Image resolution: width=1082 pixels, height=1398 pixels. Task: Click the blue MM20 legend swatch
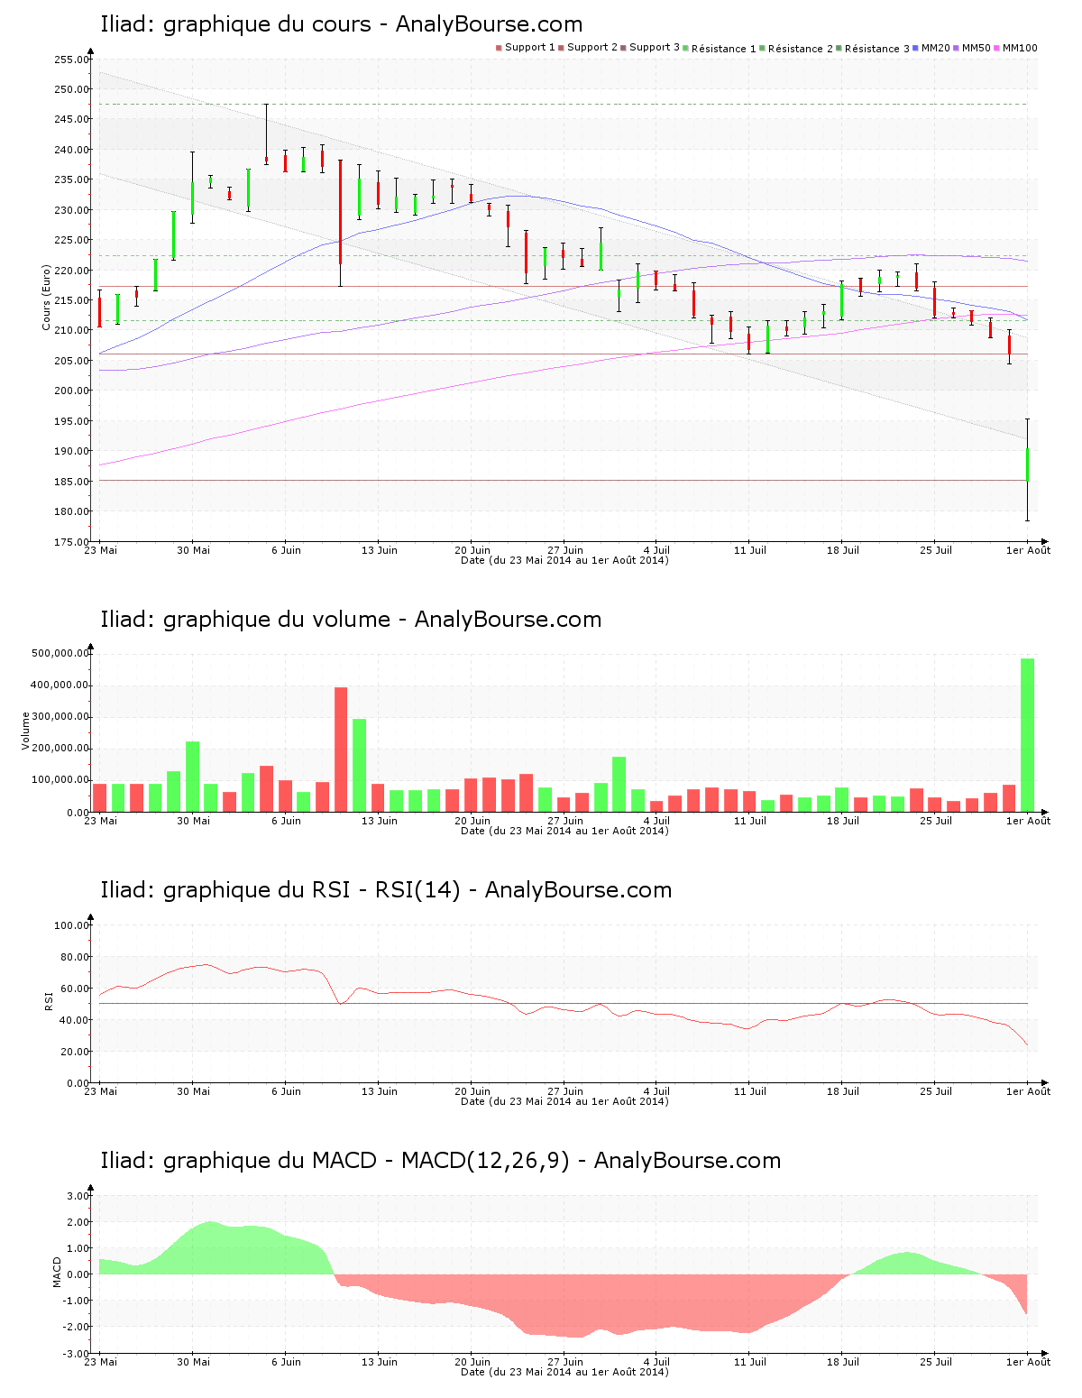pyautogui.click(x=916, y=48)
